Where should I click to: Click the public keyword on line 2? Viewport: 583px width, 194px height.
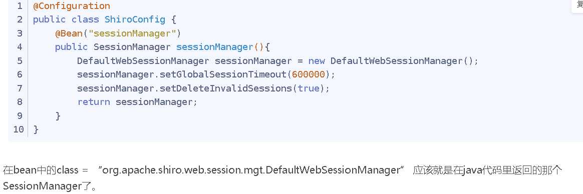point(50,19)
